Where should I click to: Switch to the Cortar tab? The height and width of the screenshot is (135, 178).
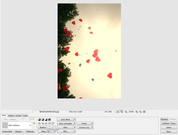coord(18,116)
